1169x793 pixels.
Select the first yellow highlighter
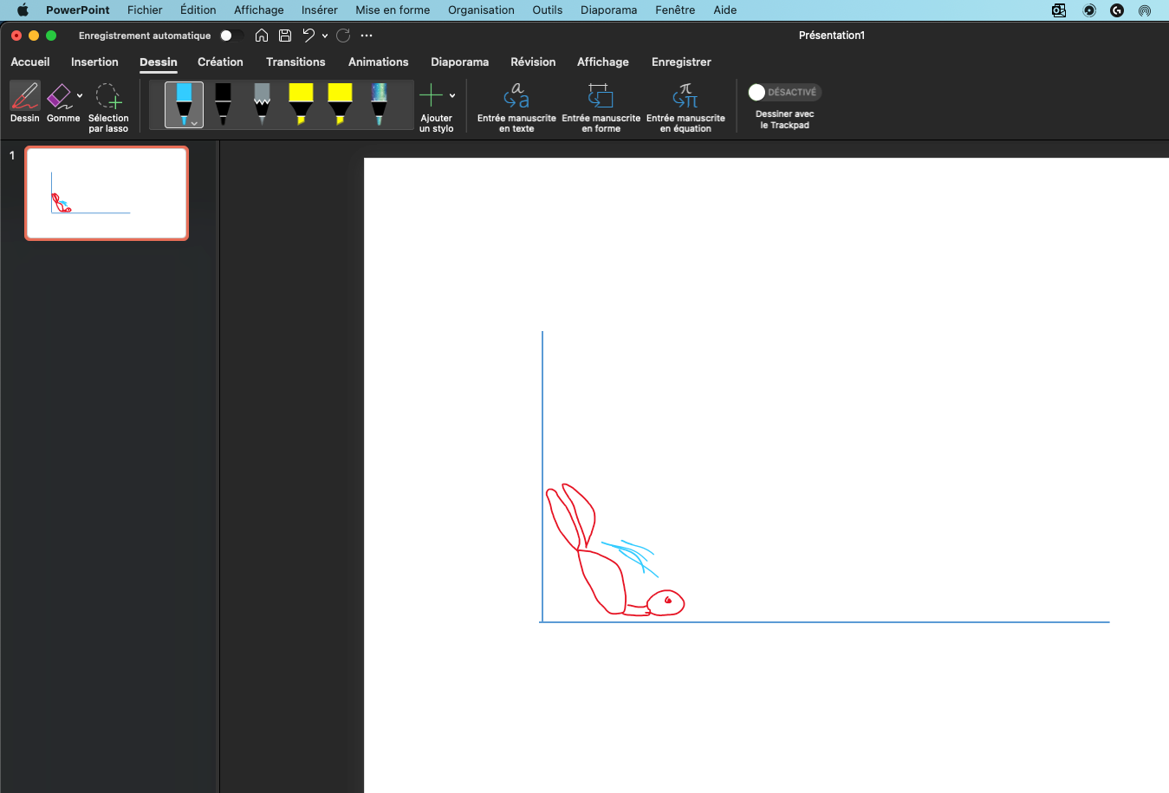pos(301,103)
